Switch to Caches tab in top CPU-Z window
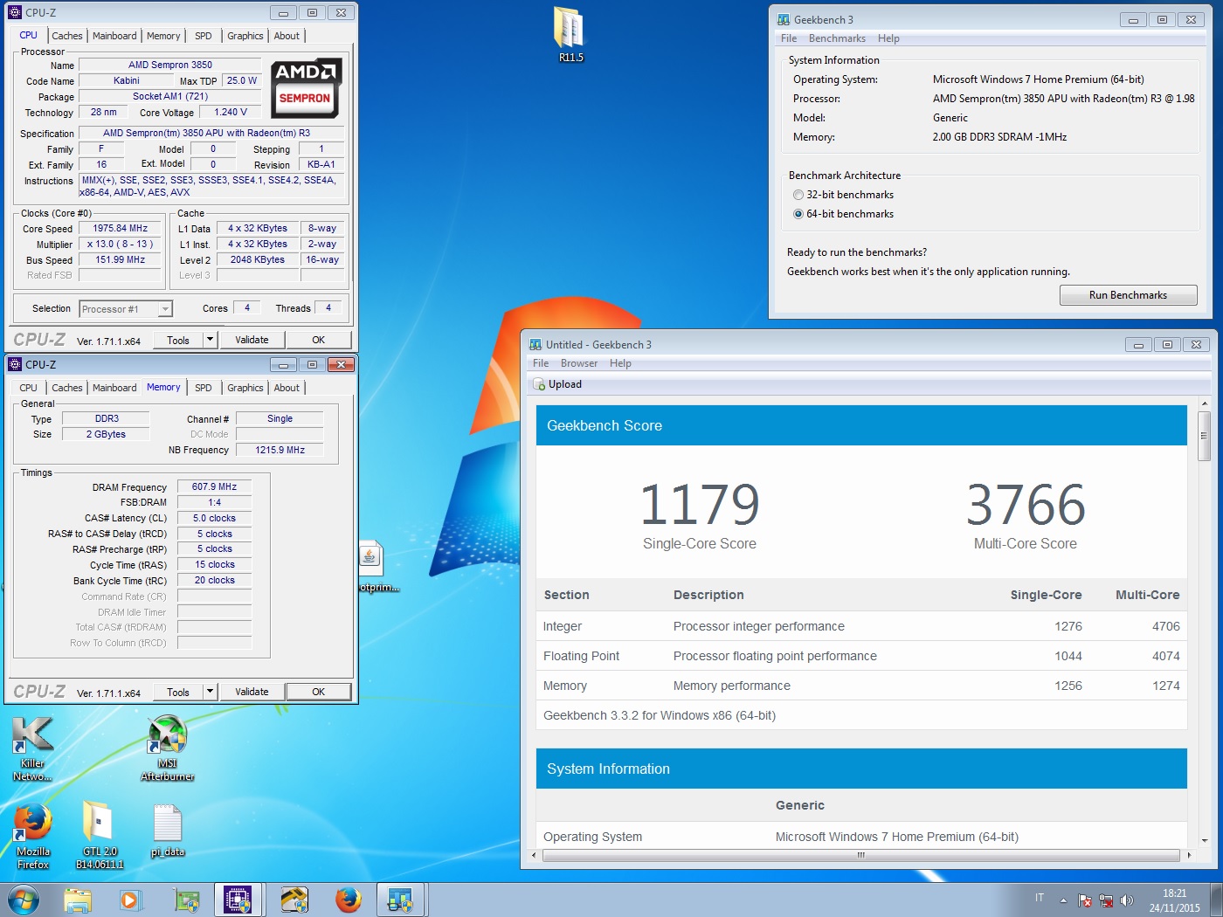 [x=67, y=36]
